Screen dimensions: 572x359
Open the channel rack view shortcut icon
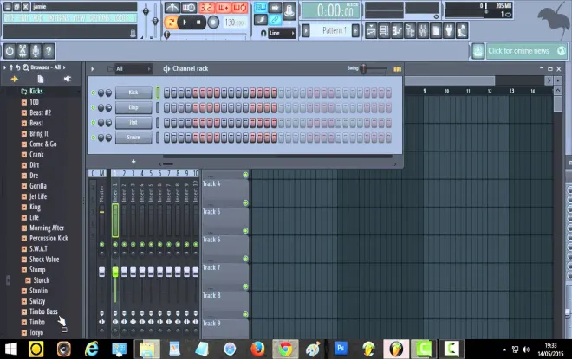(384, 31)
